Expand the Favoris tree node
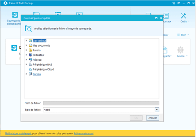196x137 pixels. tap(26, 50)
